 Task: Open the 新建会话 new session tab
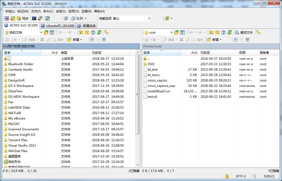pos(86,26)
